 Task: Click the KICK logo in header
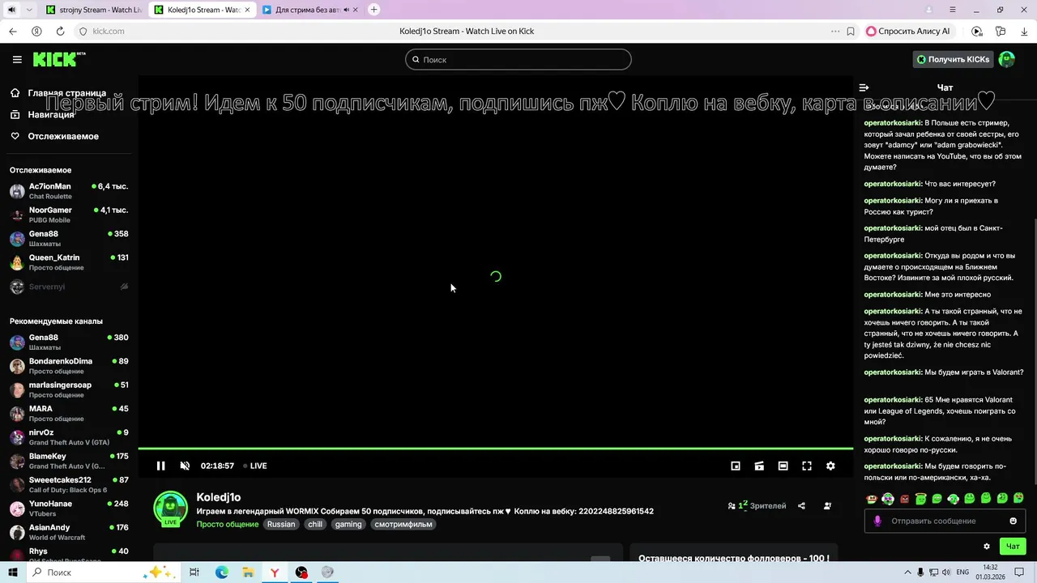pos(58,59)
